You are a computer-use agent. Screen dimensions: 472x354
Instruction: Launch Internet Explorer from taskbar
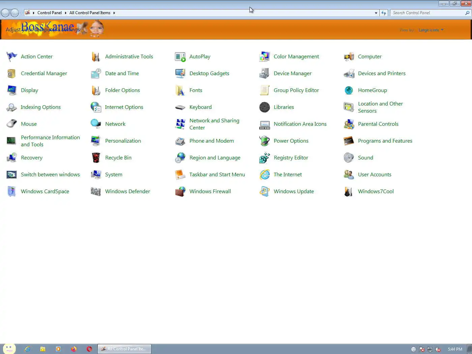coord(27,349)
